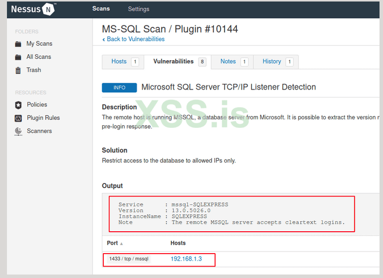
Task: Open Scans in top navigation
Action: [101, 8]
